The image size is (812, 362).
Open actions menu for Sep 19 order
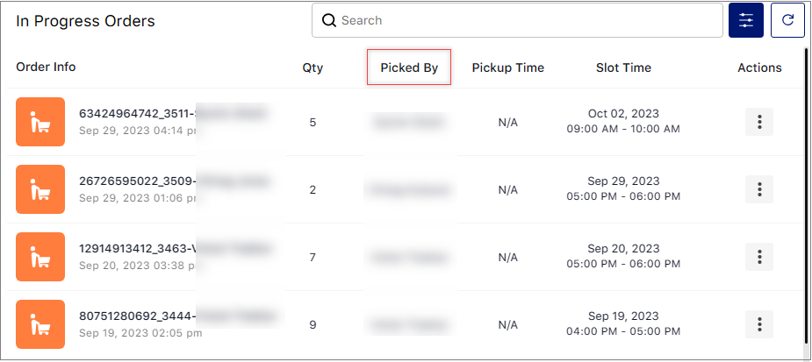pyautogui.click(x=759, y=324)
